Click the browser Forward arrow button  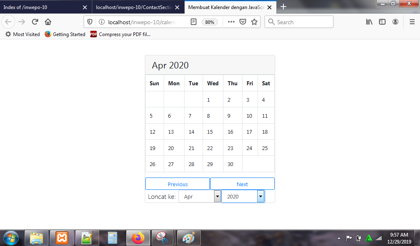(22, 22)
